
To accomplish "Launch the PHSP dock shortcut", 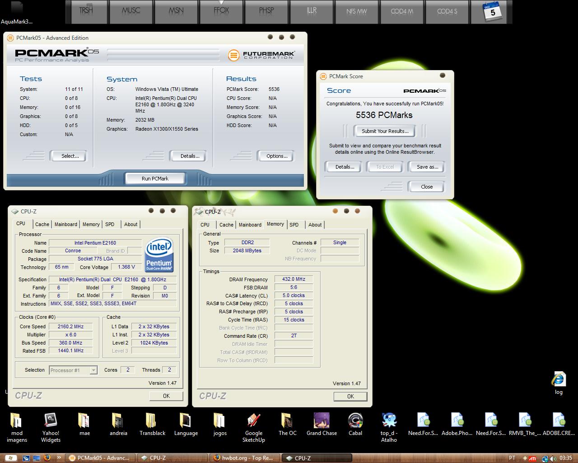I will (x=266, y=11).
